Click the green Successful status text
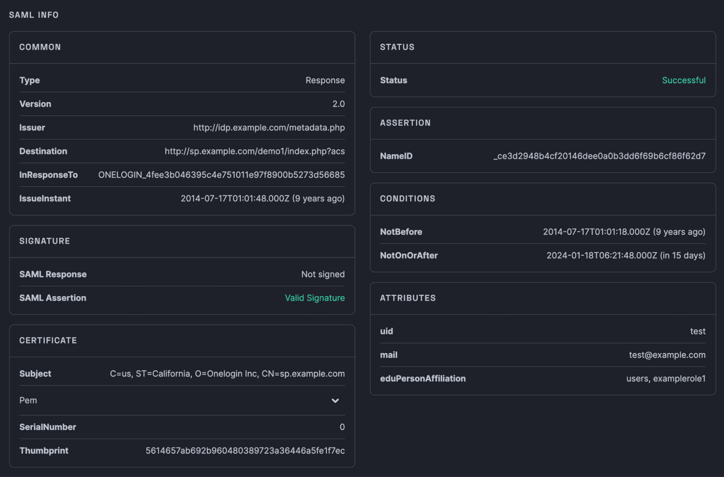The height and width of the screenshot is (477, 724). pyautogui.click(x=683, y=80)
